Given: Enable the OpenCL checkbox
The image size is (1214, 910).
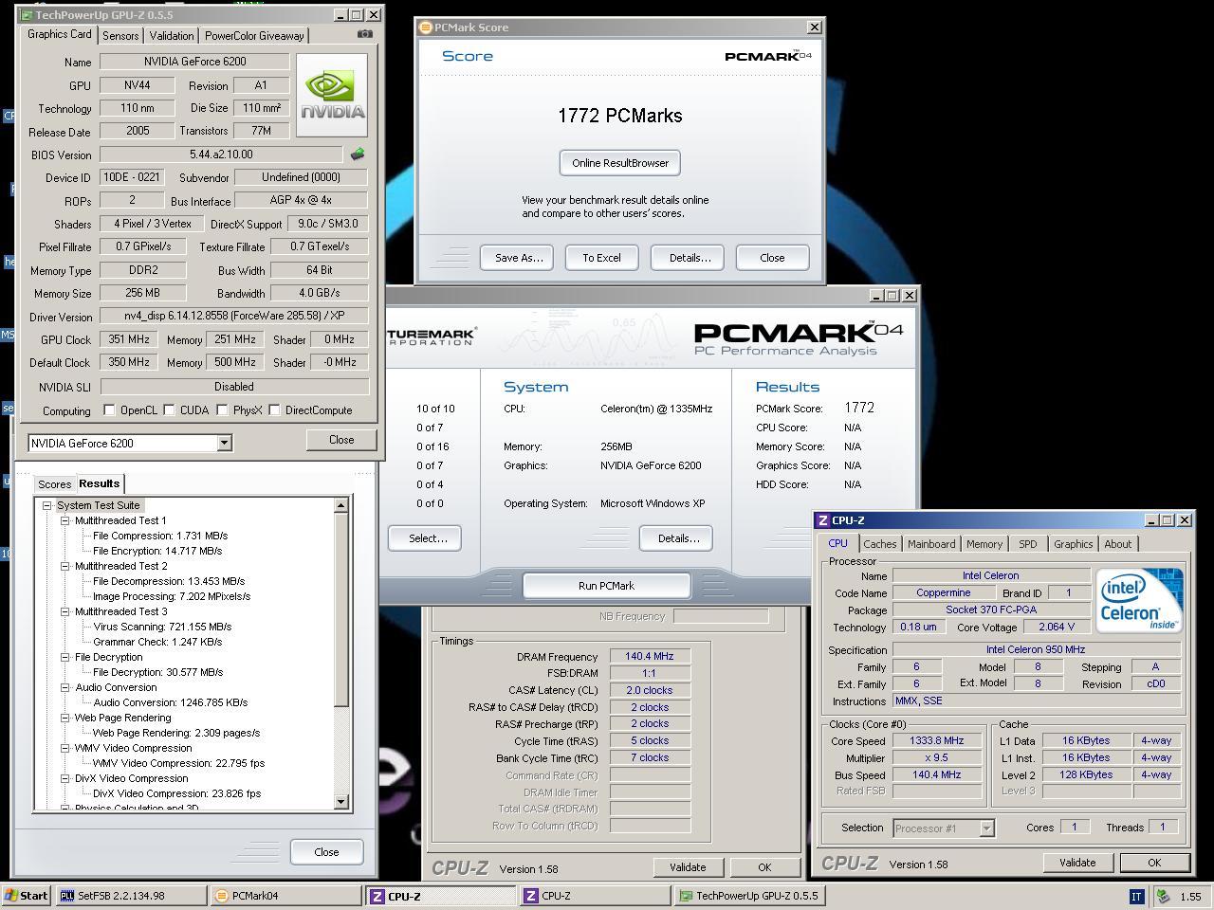Looking at the screenshot, I should coord(109,410).
